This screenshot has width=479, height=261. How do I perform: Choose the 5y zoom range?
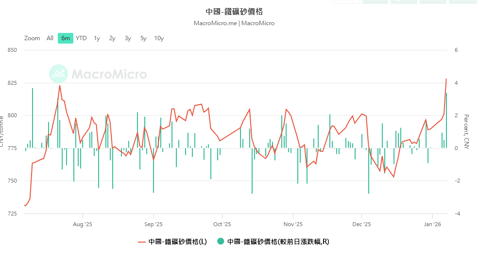(x=144, y=38)
